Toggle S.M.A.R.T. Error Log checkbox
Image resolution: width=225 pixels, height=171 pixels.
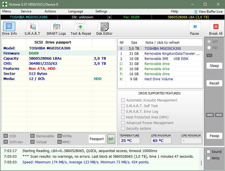click(123, 112)
